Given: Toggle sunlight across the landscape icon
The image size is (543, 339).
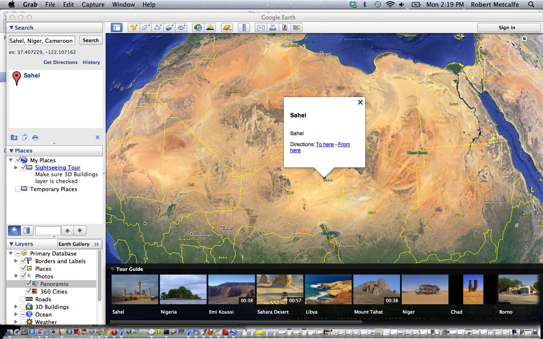Looking at the screenshot, I should click(210, 28).
